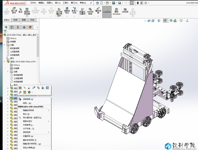Viewport: 198px width, 150px height.
Task: Click Edit Appearance color ball in view toolbar
Action: point(171,21)
